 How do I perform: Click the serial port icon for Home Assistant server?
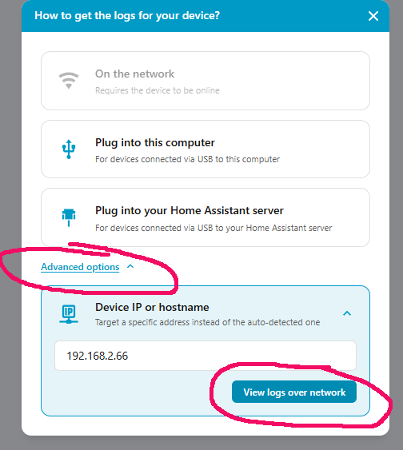69,218
